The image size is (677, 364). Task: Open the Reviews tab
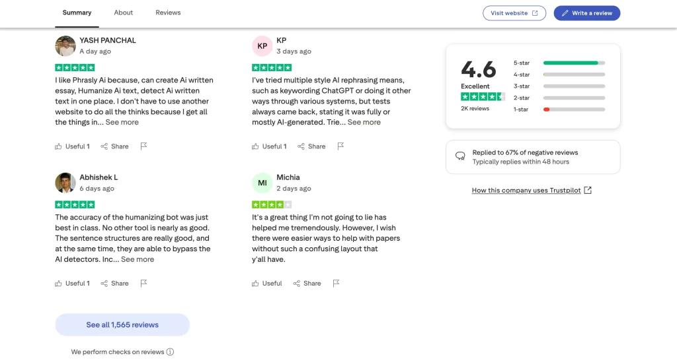click(168, 13)
